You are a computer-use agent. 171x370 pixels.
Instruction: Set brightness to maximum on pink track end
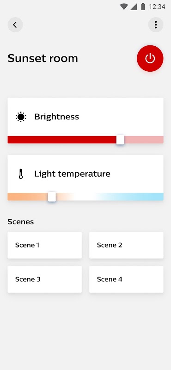pos(161,140)
